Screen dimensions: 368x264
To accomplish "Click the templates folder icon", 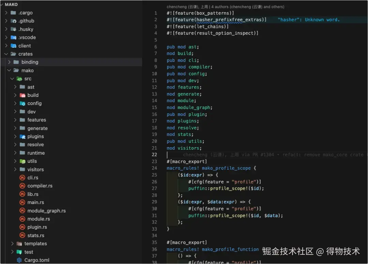I will click(x=19, y=244).
